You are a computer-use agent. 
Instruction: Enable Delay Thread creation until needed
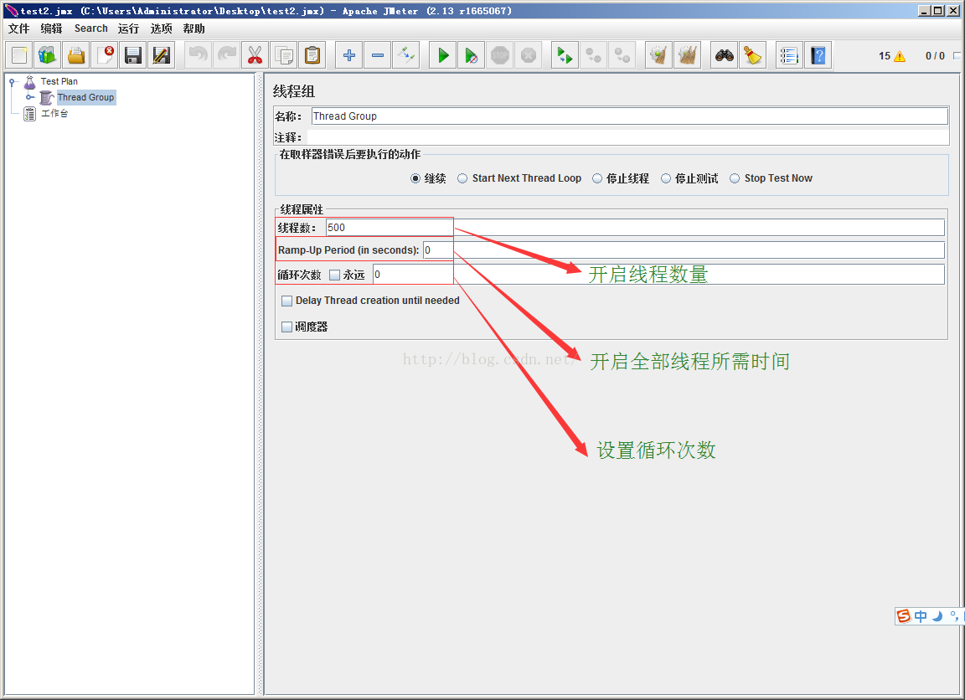pyautogui.click(x=286, y=301)
